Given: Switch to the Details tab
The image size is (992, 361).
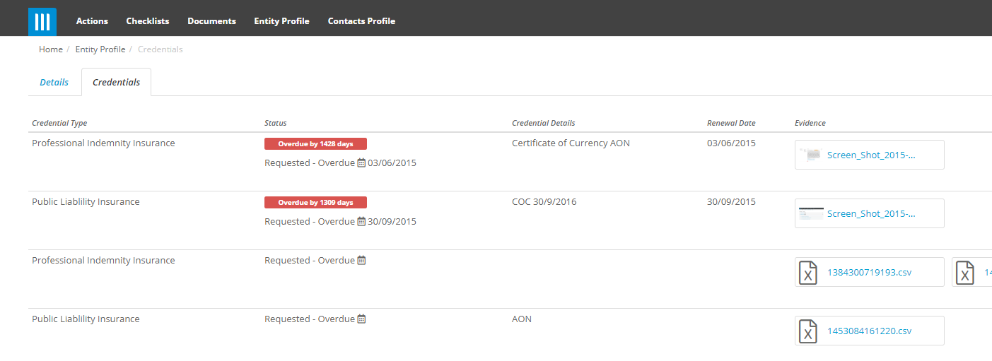Looking at the screenshot, I should click(x=54, y=83).
